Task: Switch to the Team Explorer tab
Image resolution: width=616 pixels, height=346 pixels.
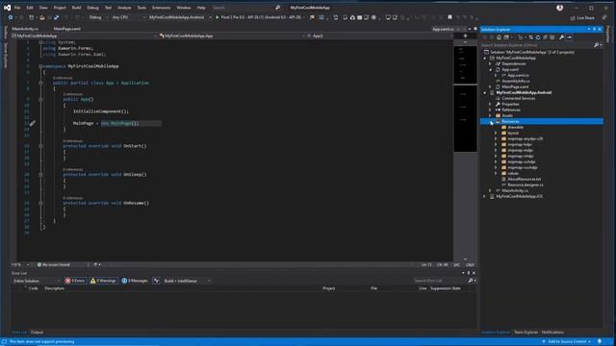Action: click(x=526, y=333)
